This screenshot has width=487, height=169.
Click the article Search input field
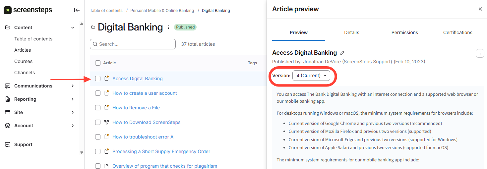pos(133,44)
